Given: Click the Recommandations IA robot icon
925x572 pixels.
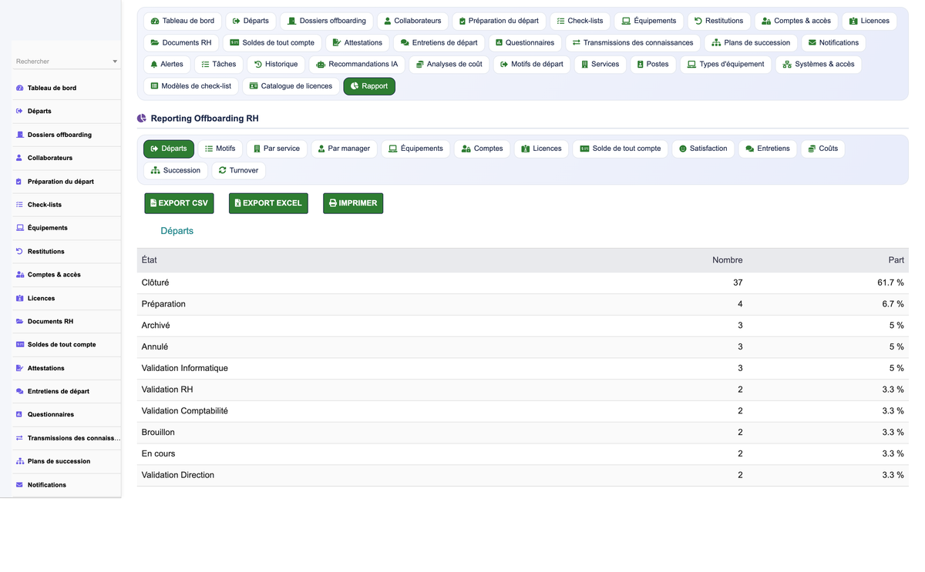Looking at the screenshot, I should click(321, 65).
